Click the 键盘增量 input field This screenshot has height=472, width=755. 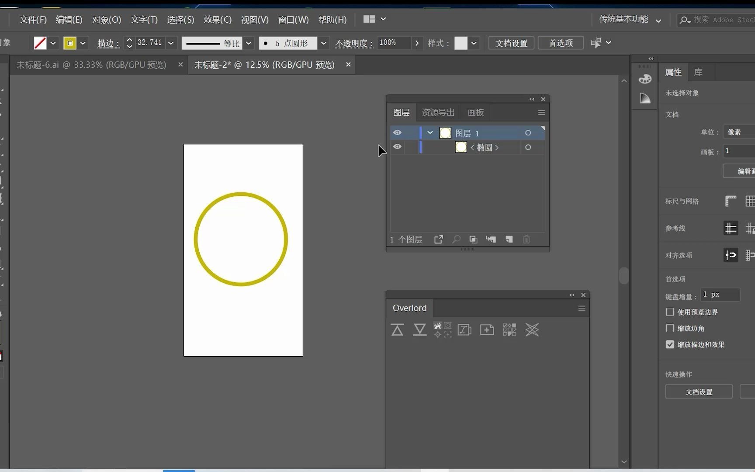[x=720, y=295]
